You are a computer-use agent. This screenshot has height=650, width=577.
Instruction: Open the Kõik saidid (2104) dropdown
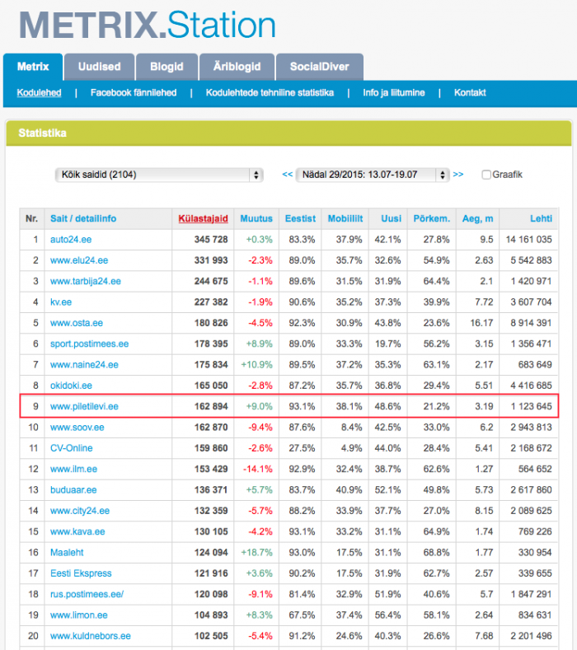pos(159,175)
